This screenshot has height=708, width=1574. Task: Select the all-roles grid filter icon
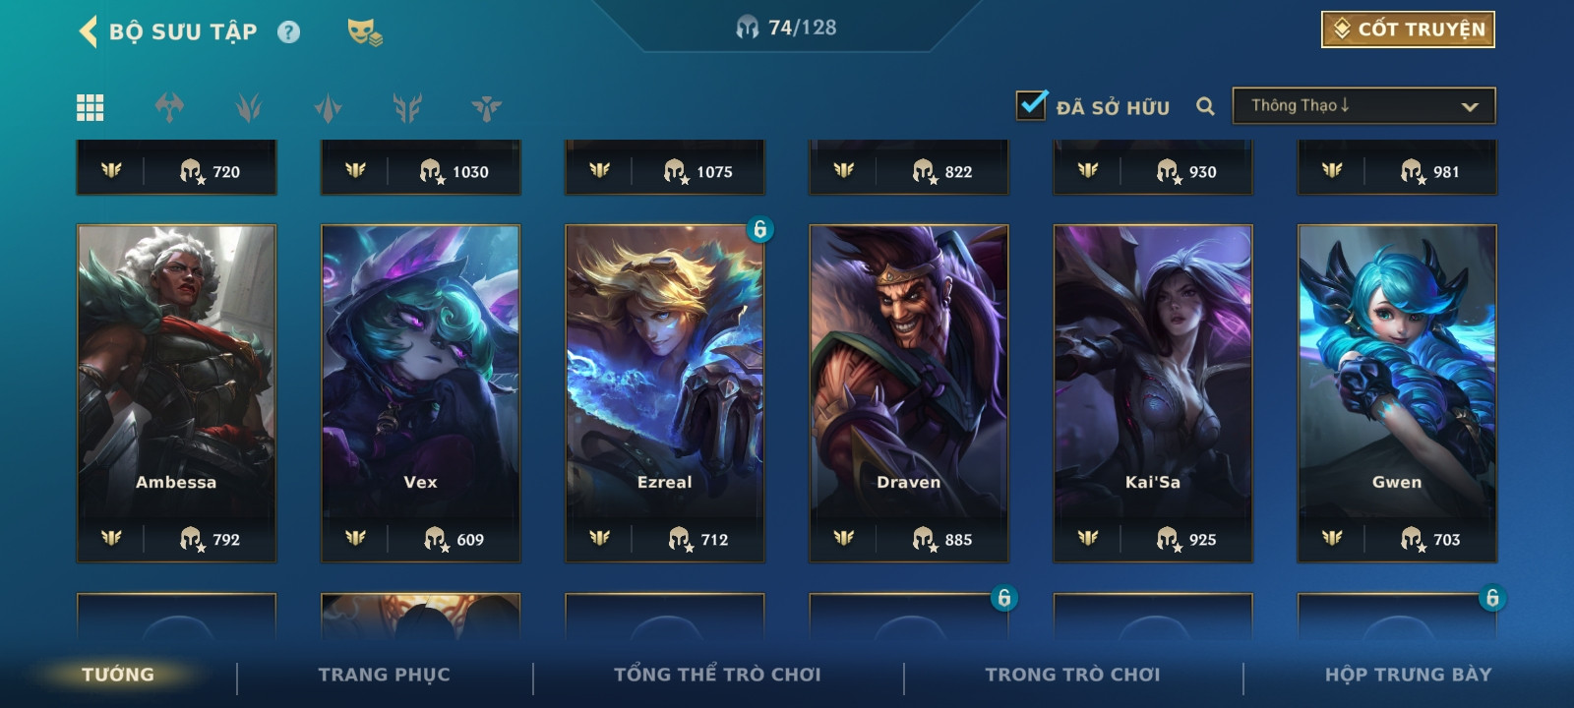(91, 107)
